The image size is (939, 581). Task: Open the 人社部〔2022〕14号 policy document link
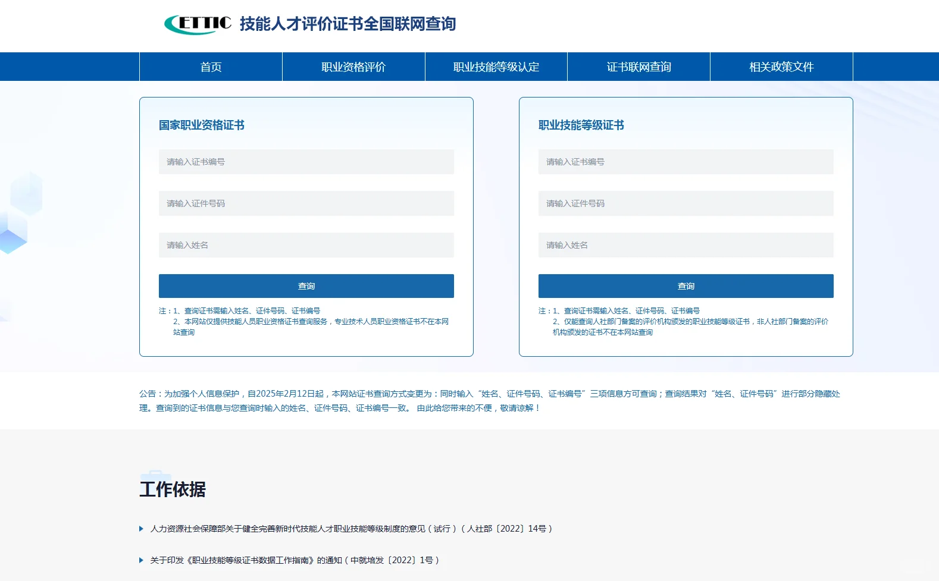[x=351, y=529]
